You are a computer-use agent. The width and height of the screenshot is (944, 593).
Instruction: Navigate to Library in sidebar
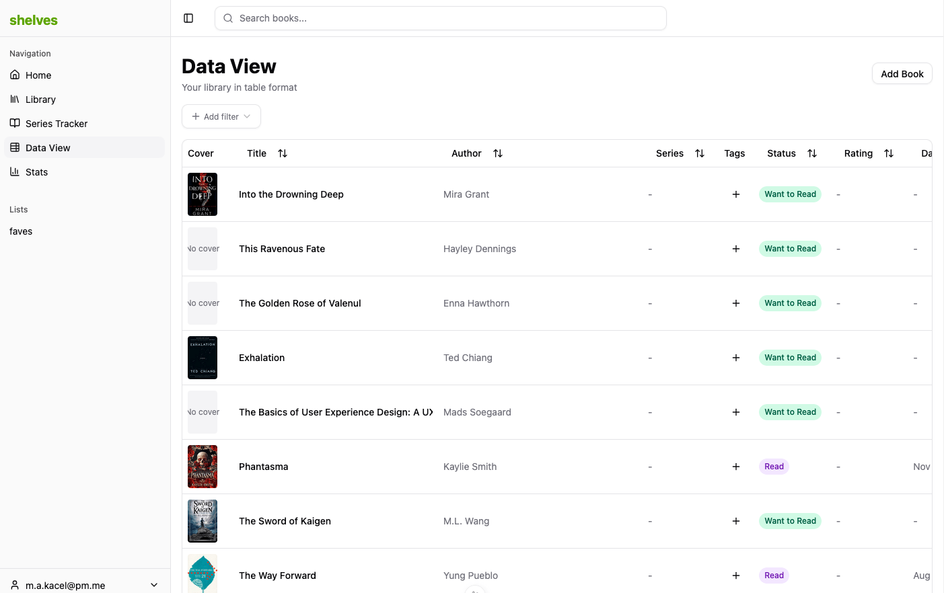tap(40, 100)
